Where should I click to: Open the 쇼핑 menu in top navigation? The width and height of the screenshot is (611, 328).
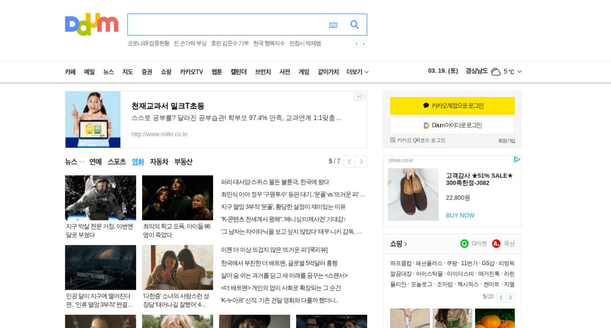tap(166, 72)
